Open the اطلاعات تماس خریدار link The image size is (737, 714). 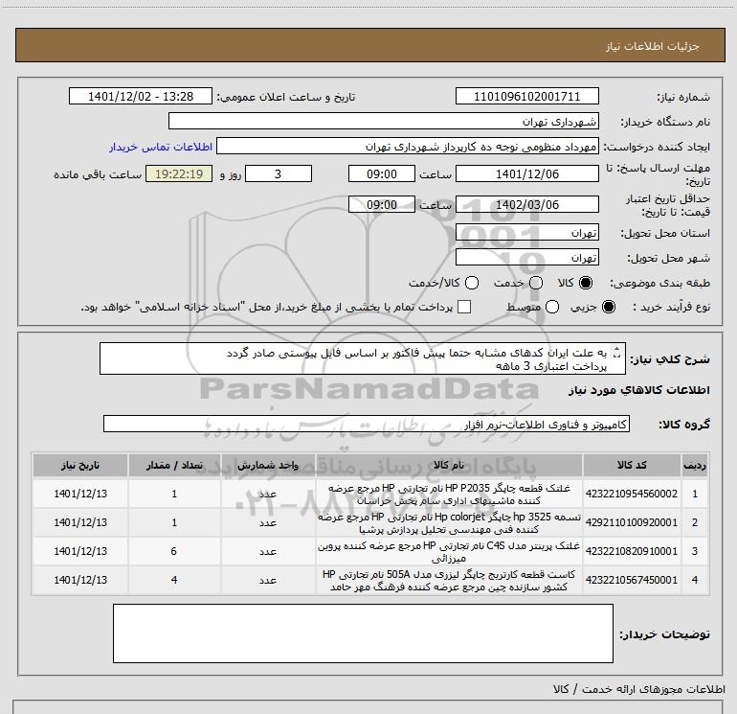[161, 147]
